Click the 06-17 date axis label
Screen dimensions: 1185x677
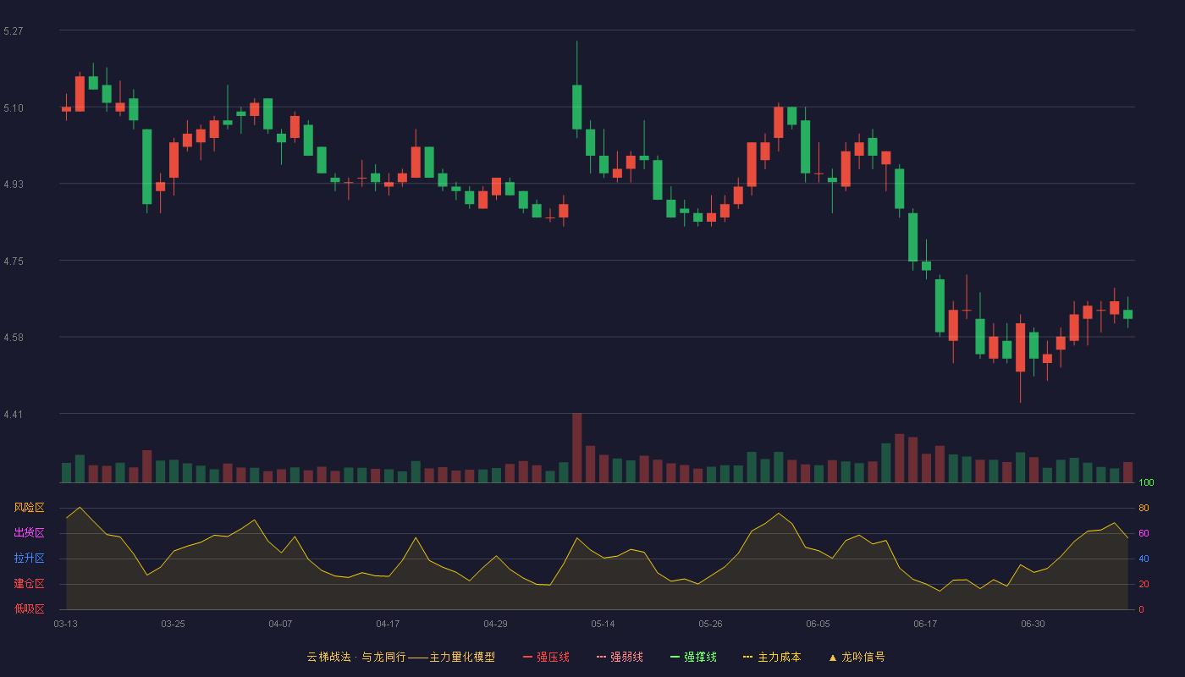click(x=925, y=624)
